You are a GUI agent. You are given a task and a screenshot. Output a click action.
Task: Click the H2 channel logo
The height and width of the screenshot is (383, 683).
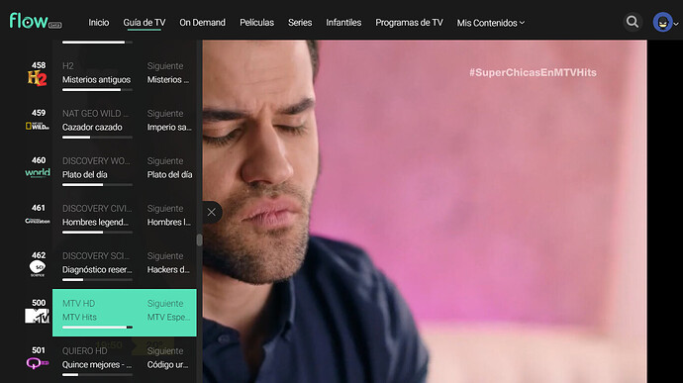pyautogui.click(x=38, y=78)
